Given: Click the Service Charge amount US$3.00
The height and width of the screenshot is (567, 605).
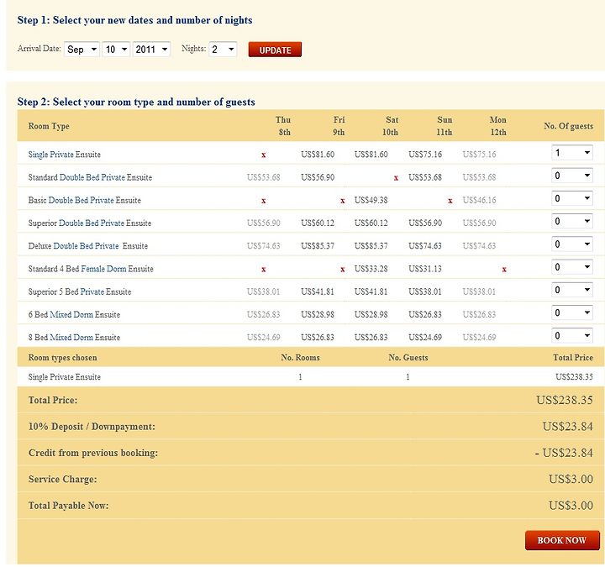Looking at the screenshot, I should point(571,479).
